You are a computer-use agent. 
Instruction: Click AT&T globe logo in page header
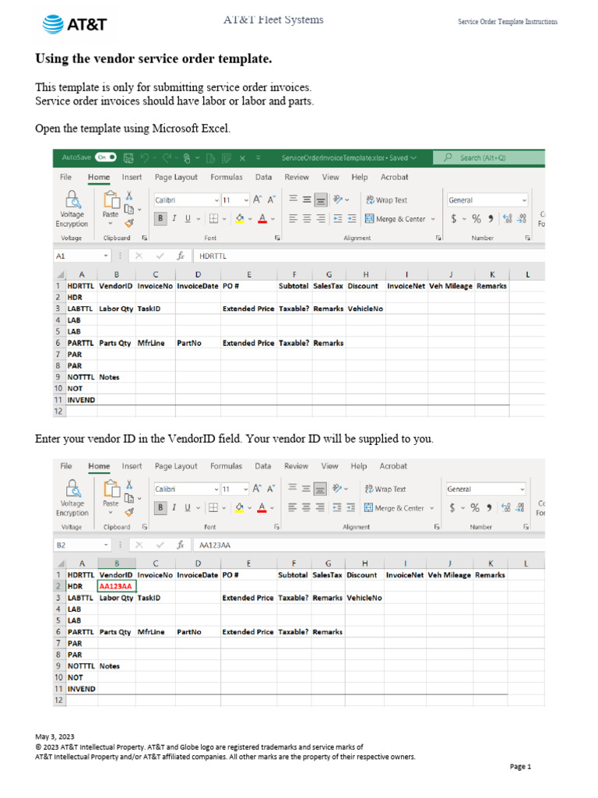tap(53, 24)
